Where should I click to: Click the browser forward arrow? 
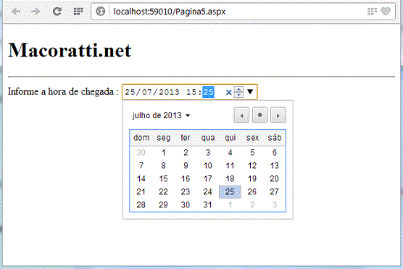pyautogui.click(x=36, y=12)
